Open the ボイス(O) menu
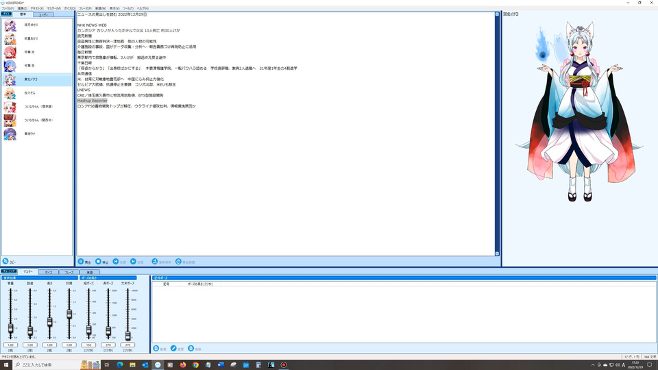This screenshot has height=370, width=658. click(70, 8)
